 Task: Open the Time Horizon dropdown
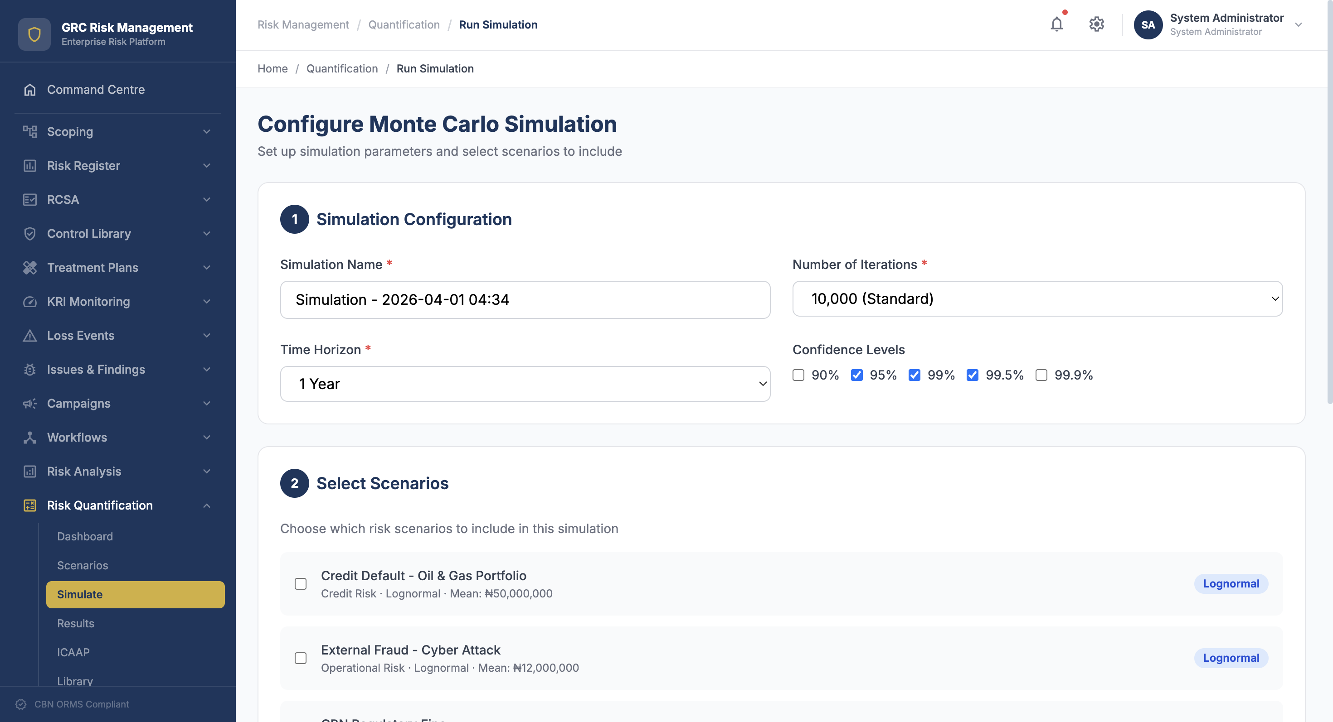click(525, 384)
